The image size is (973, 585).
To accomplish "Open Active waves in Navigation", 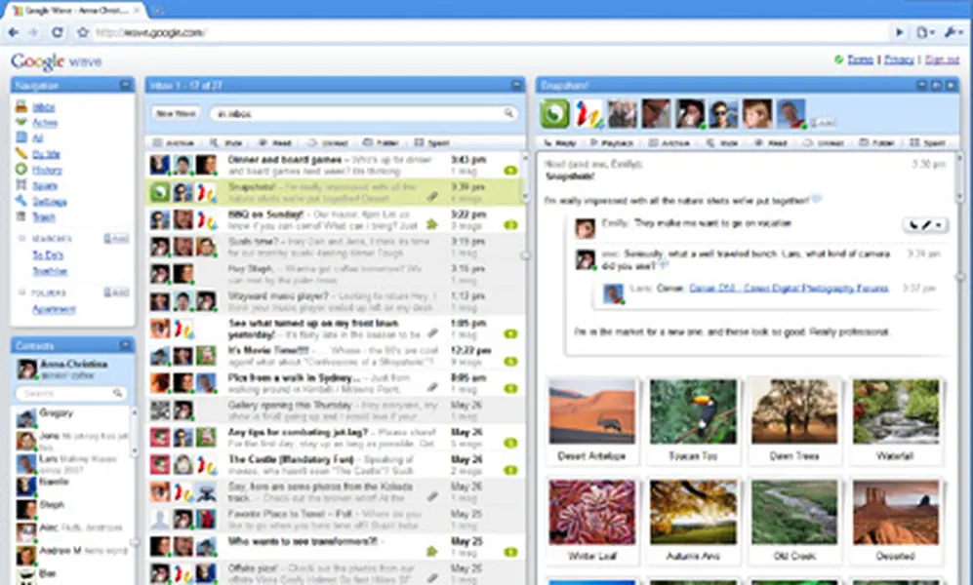I will 45,123.
